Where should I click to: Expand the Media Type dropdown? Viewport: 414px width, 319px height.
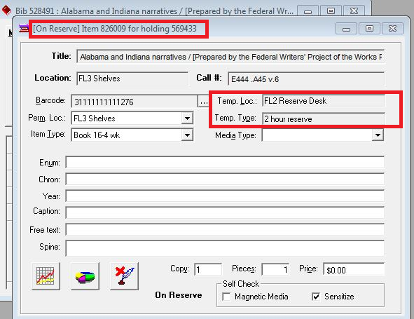[x=378, y=135]
